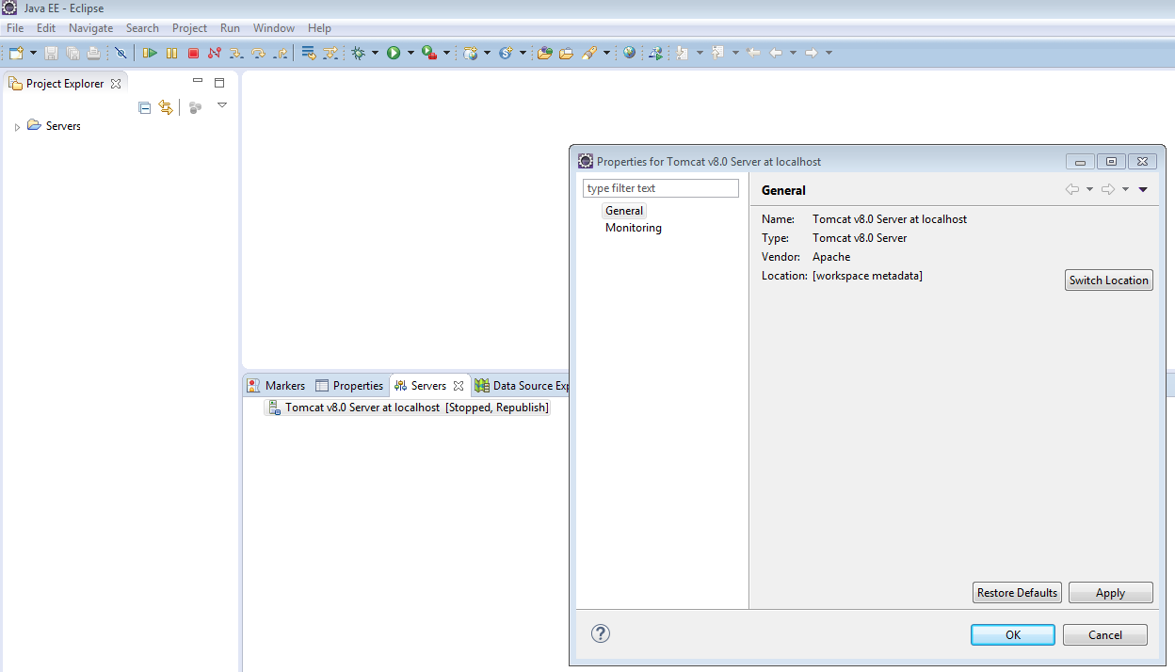Open the Debug dropdown arrow
This screenshot has width=1175, height=672.
pos(375,53)
